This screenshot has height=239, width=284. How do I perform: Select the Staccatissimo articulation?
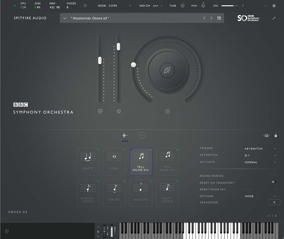tap(88, 193)
